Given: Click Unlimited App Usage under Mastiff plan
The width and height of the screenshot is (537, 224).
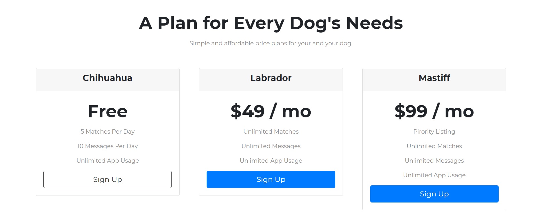Looking at the screenshot, I should tap(434, 175).
